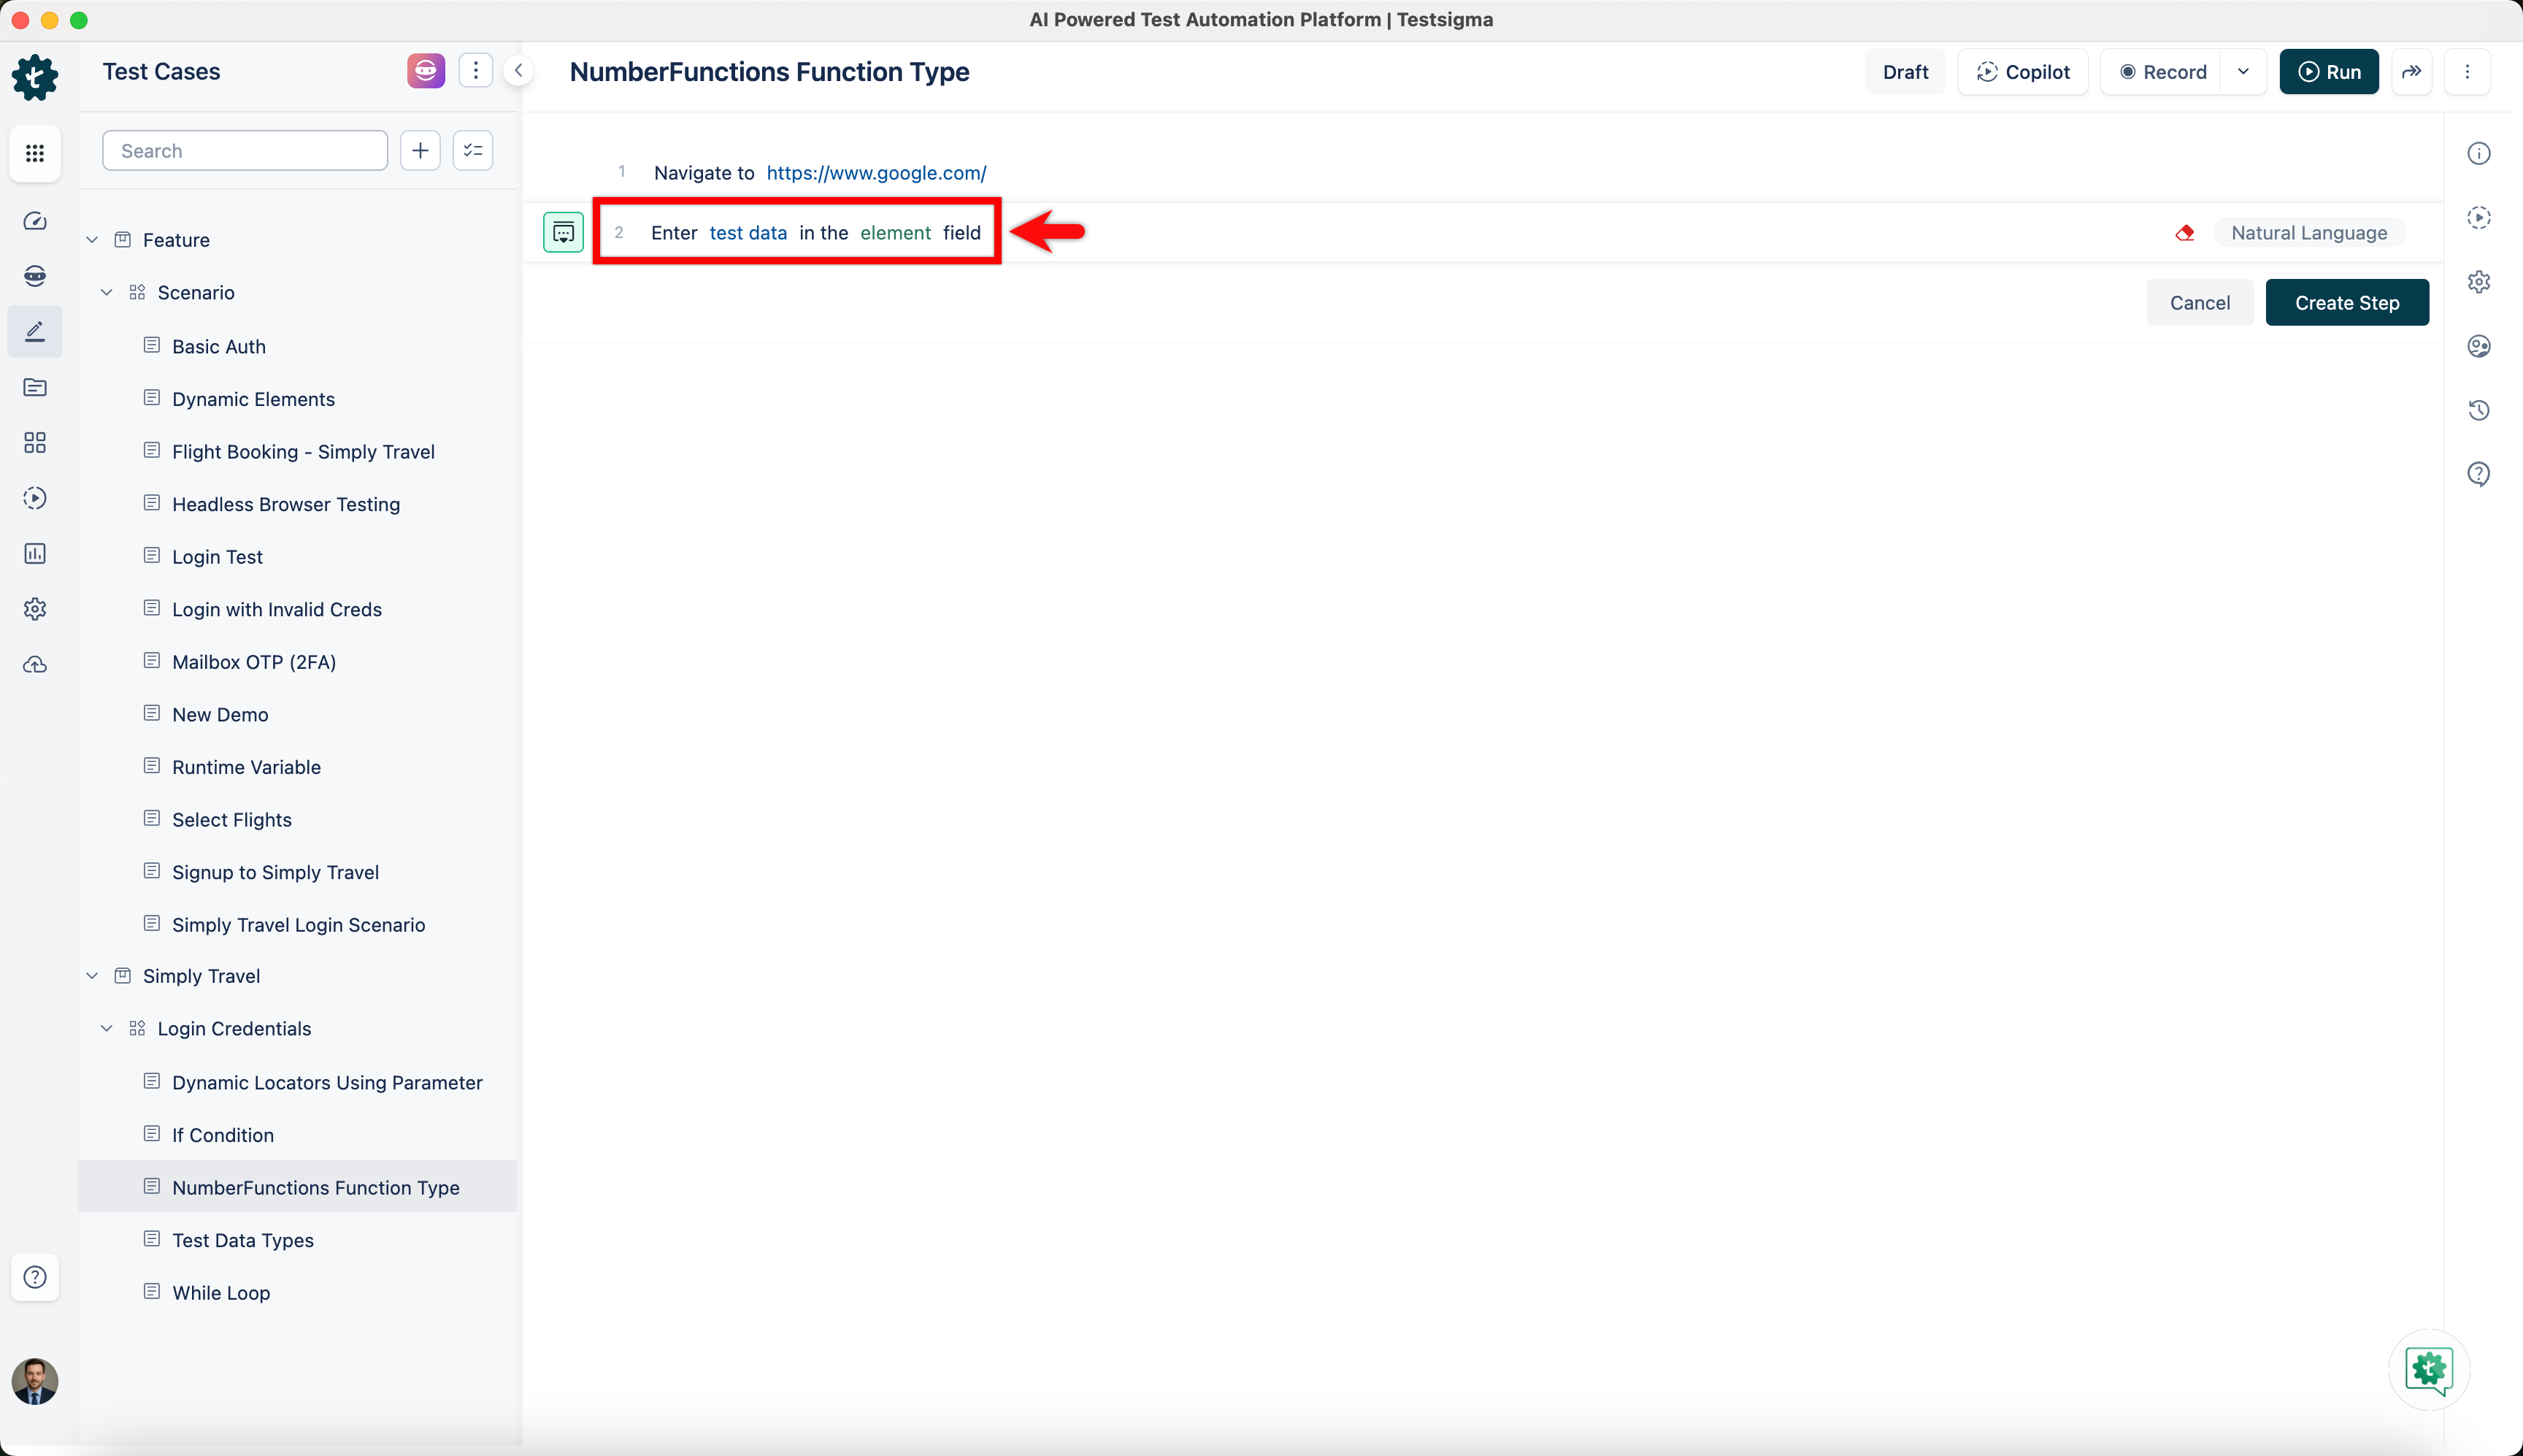Open the While Loop test case
The height and width of the screenshot is (1456, 2523).
pyautogui.click(x=221, y=1293)
